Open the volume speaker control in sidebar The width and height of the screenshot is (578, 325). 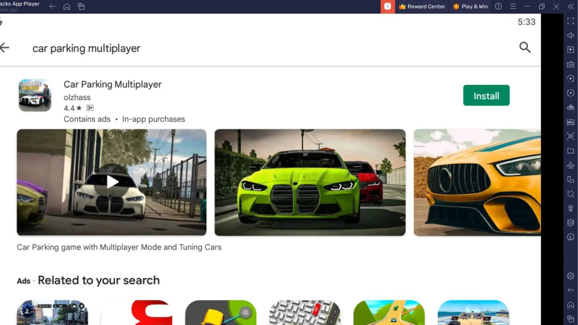(570, 35)
